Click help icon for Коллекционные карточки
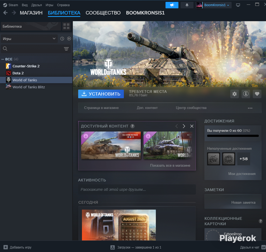 click(260, 221)
